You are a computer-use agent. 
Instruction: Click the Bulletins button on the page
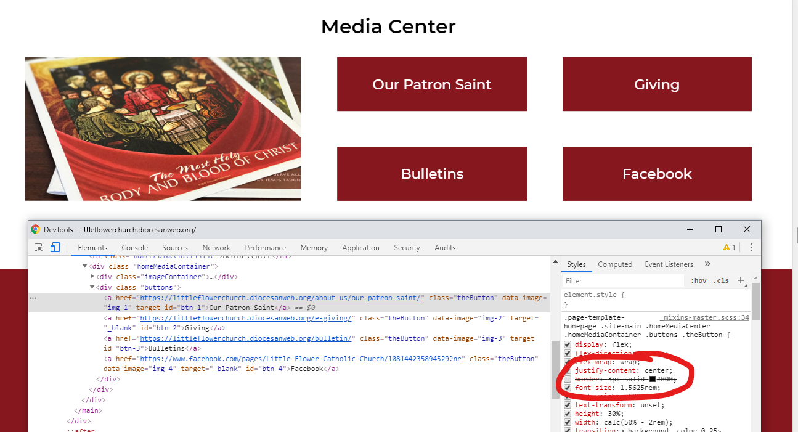click(x=431, y=174)
